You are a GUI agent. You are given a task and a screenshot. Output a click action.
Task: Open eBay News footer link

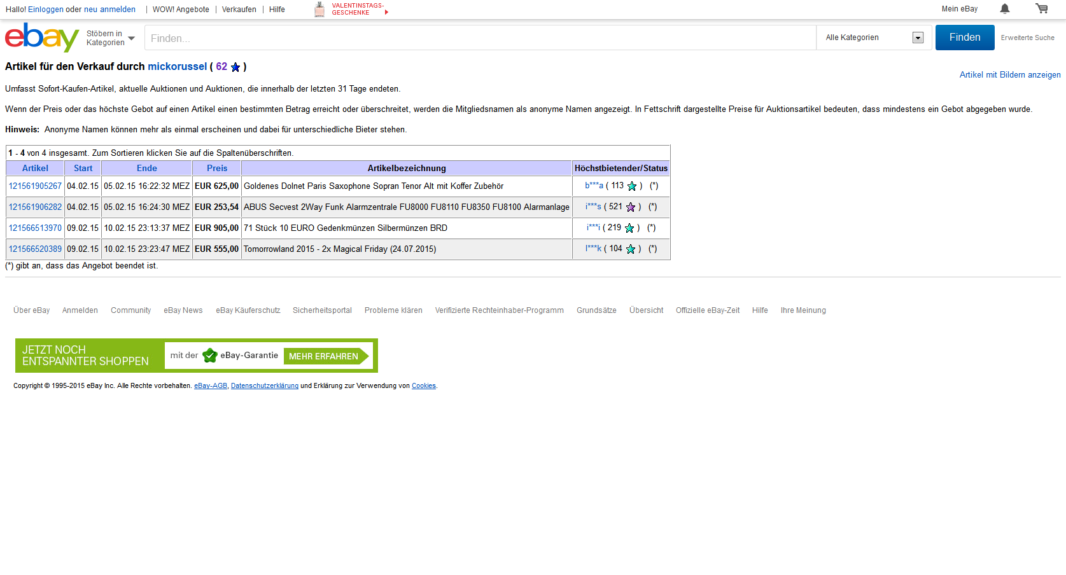point(183,310)
